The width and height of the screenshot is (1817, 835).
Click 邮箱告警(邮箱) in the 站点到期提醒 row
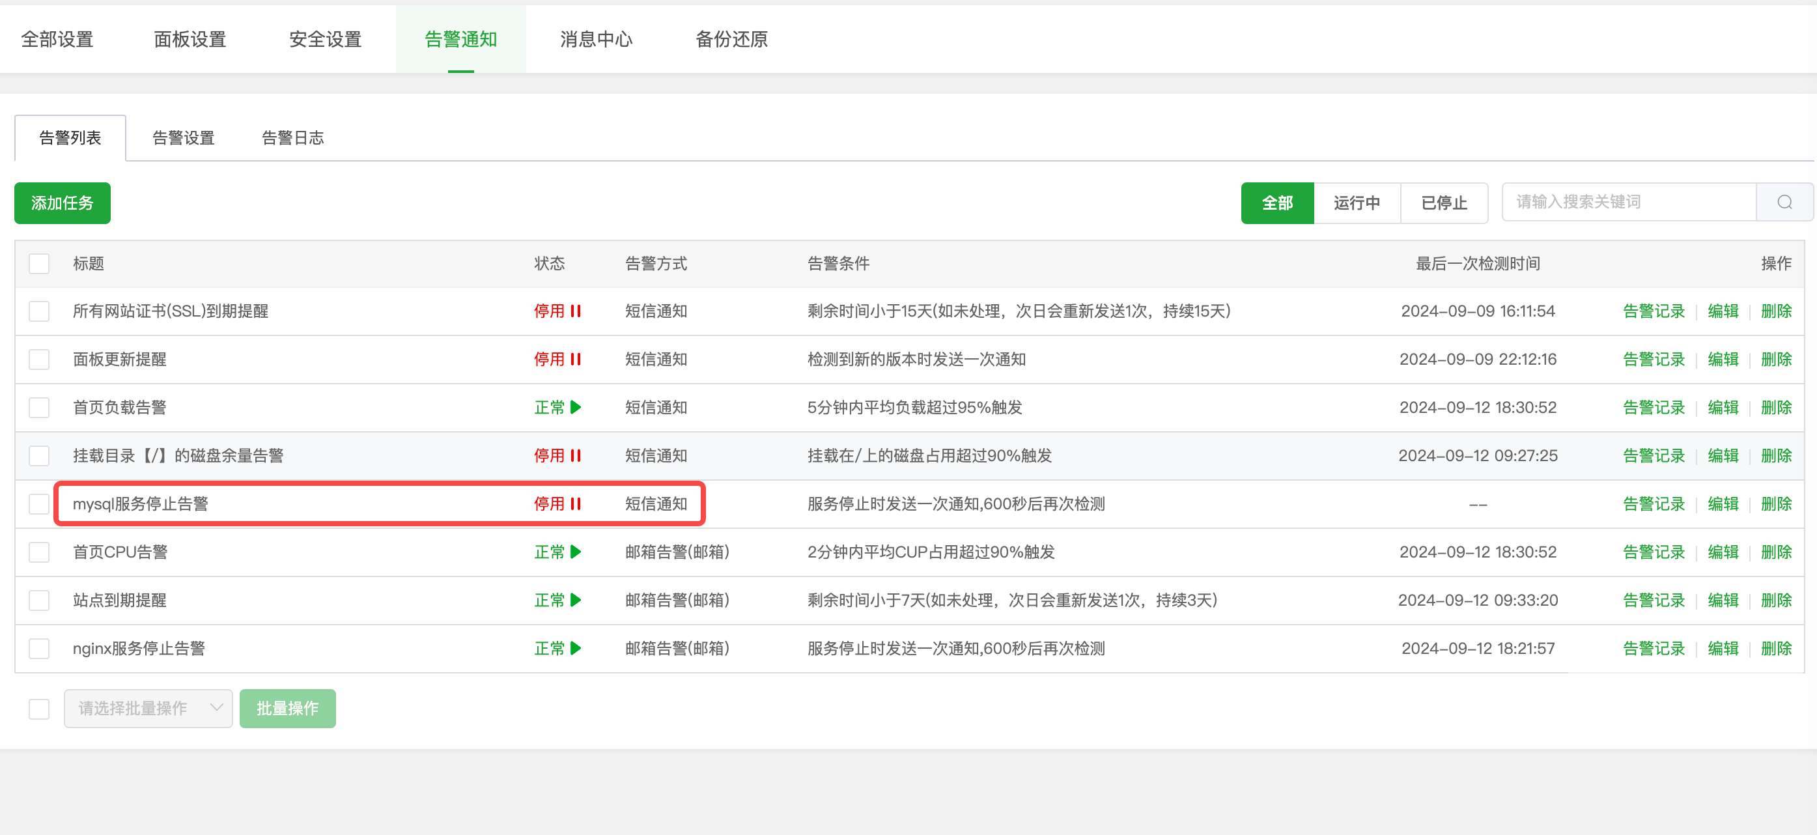click(677, 600)
